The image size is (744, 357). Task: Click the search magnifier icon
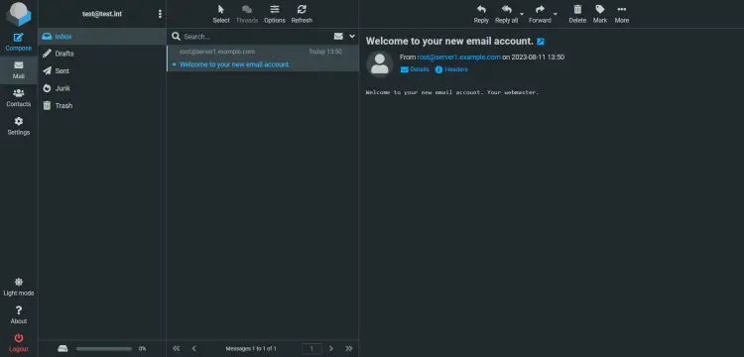(176, 37)
